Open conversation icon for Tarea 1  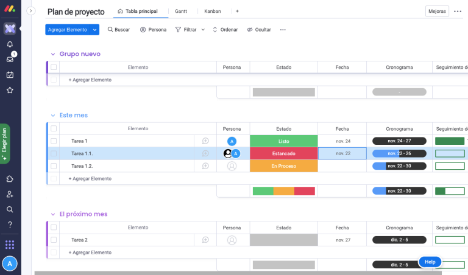point(205,141)
